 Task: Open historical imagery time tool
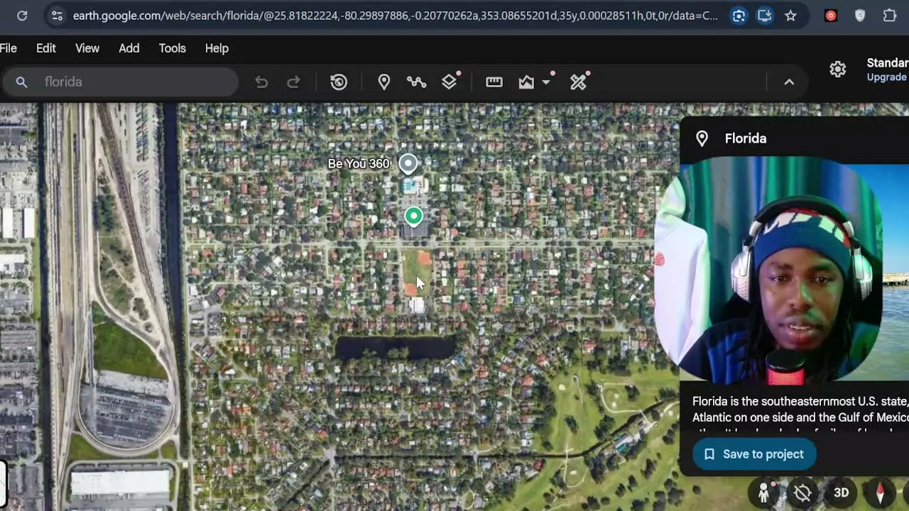339,82
